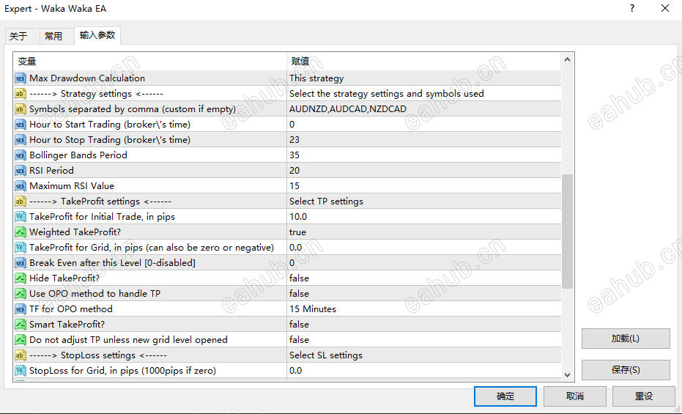Click the 'Select TP settings' value

[326, 202]
